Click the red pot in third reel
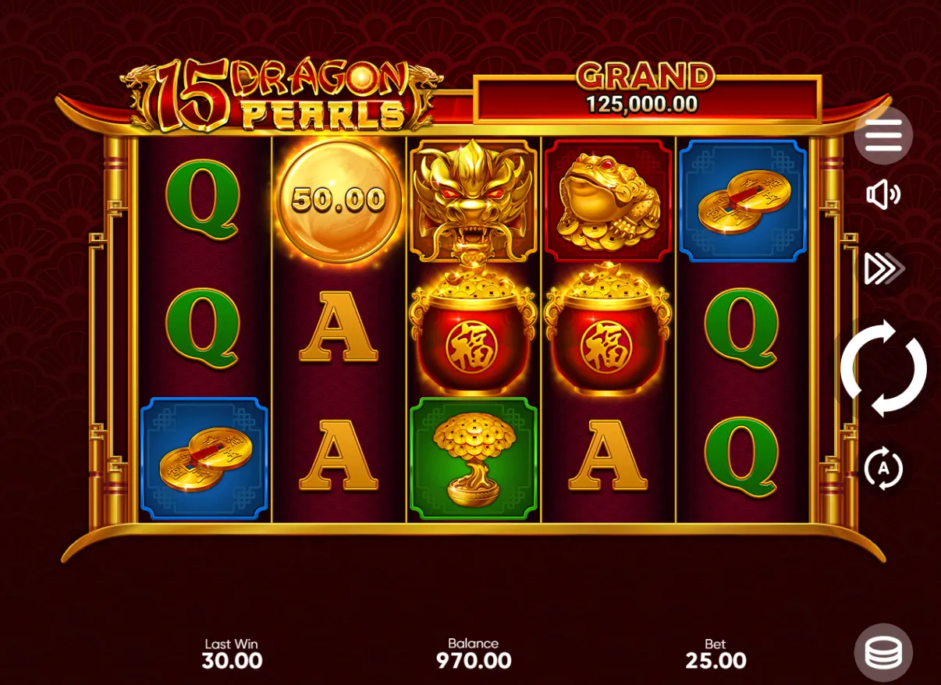This screenshot has height=685, width=941. [473, 331]
